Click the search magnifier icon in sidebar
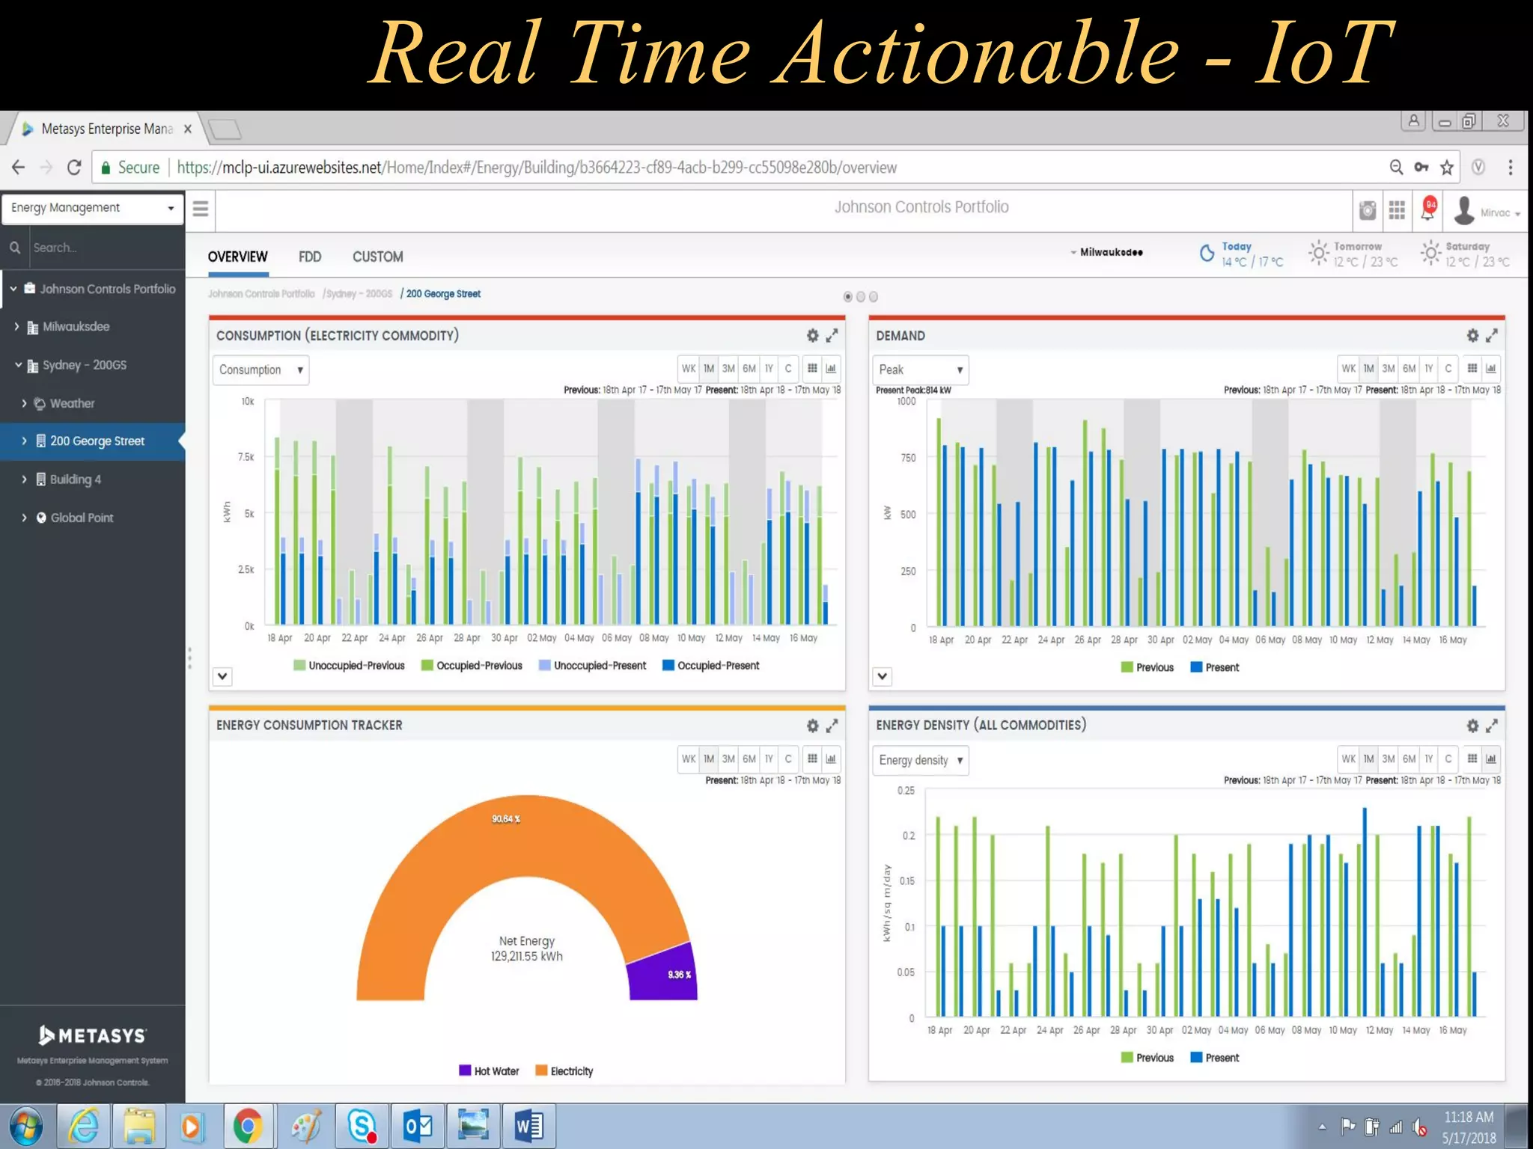1533x1149 pixels. [14, 248]
